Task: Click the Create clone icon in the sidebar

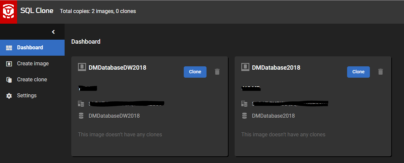Action: pyautogui.click(x=9, y=80)
